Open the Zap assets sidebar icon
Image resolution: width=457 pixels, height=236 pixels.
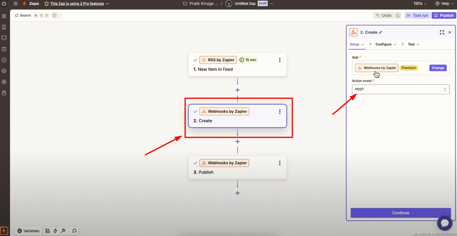(4, 16)
